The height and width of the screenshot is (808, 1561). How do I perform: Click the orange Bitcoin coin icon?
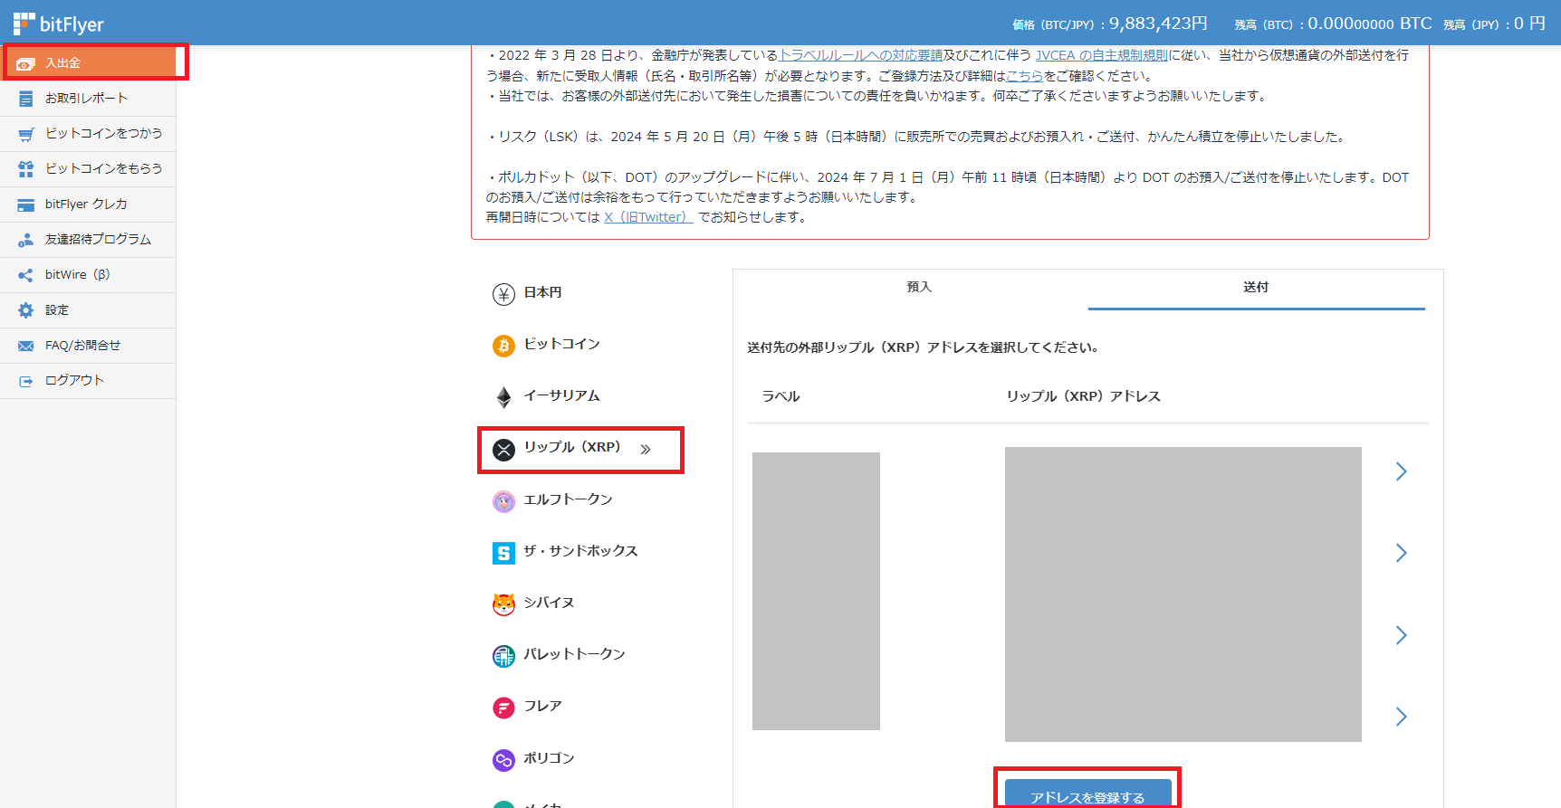point(503,346)
